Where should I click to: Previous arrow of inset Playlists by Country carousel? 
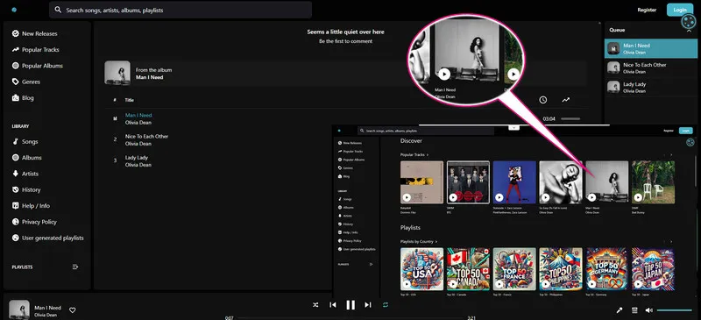coord(664,242)
